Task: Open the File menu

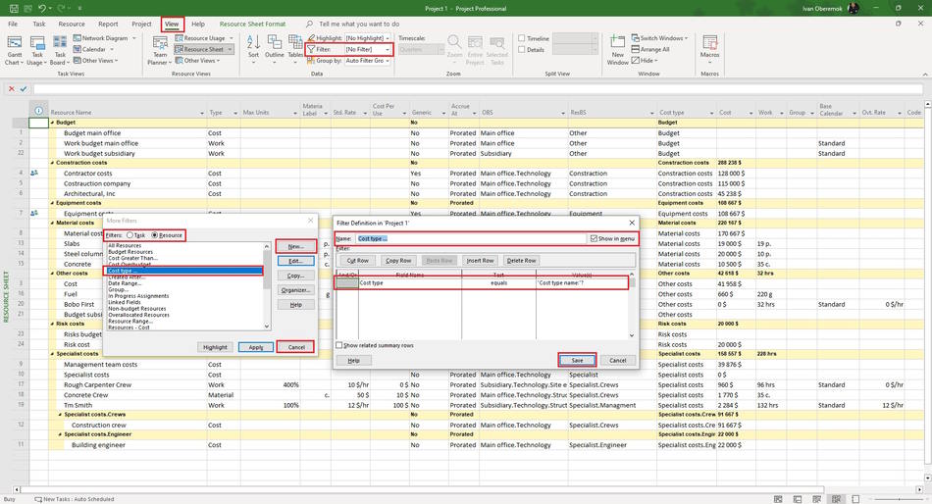Action: tap(13, 24)
